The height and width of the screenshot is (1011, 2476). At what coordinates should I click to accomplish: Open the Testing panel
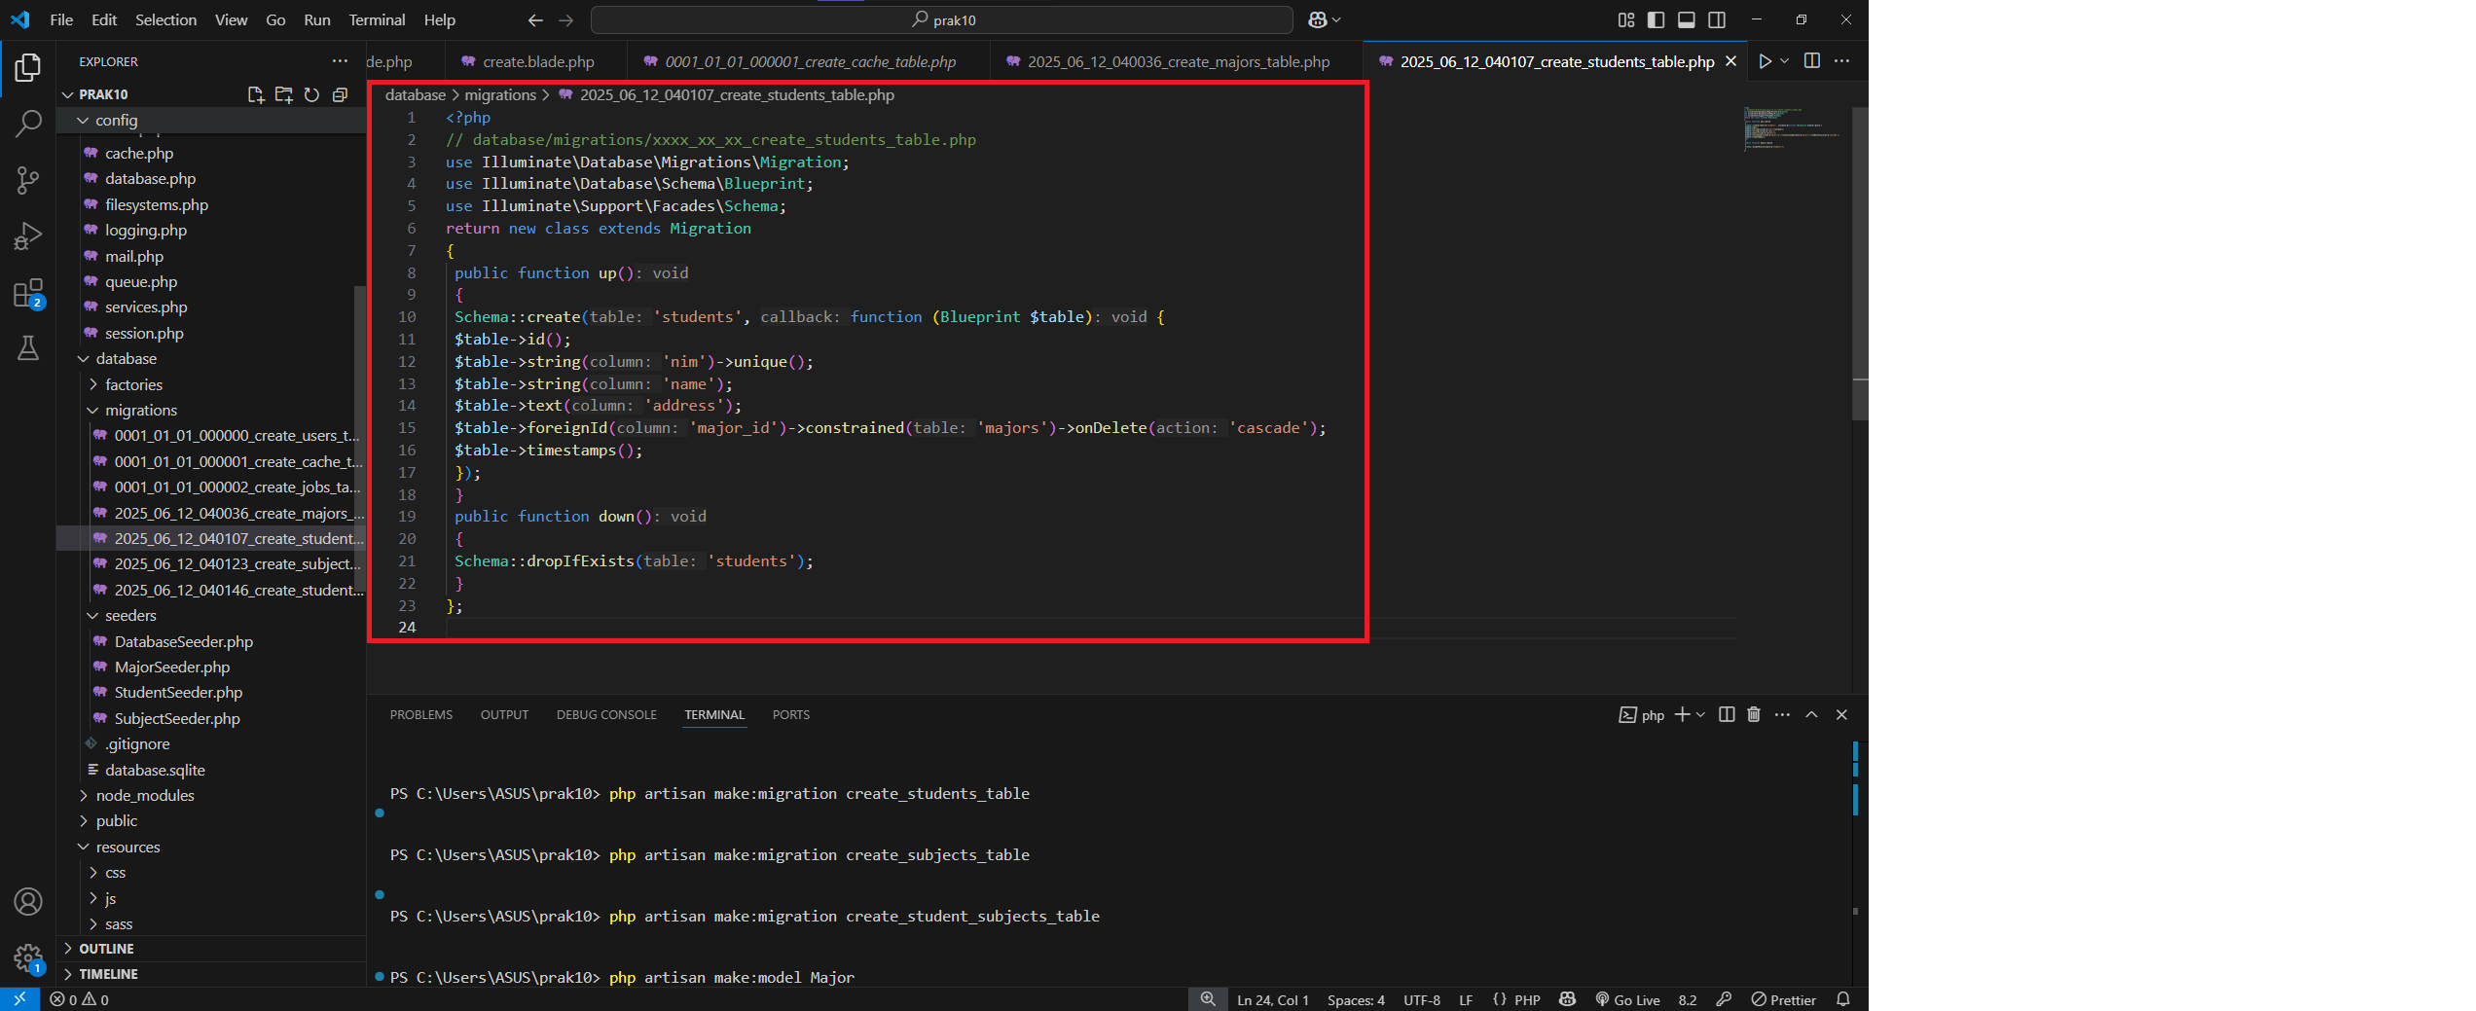(x=27, y=348)
